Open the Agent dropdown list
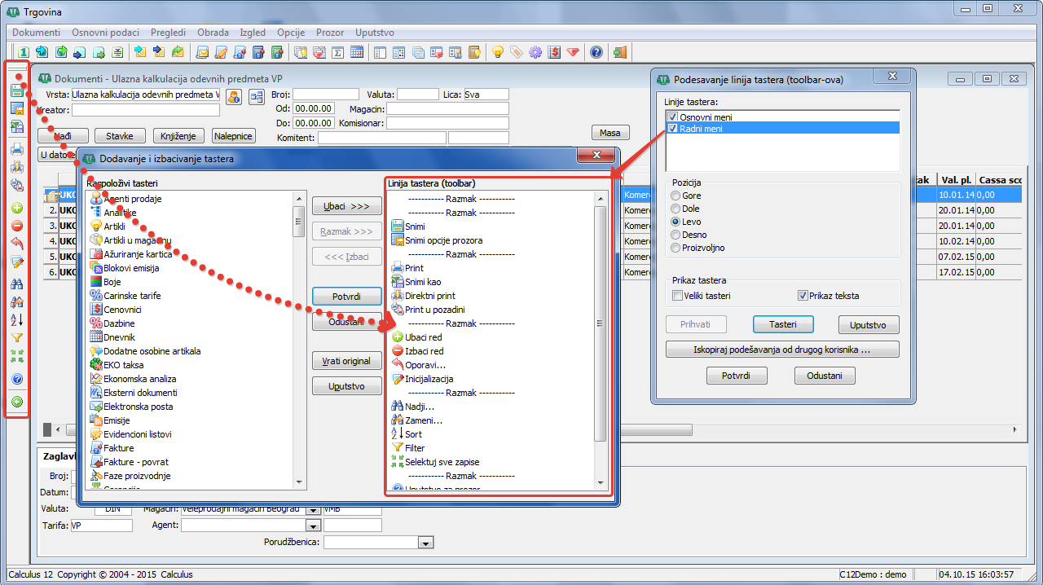 tap(313, 526)
